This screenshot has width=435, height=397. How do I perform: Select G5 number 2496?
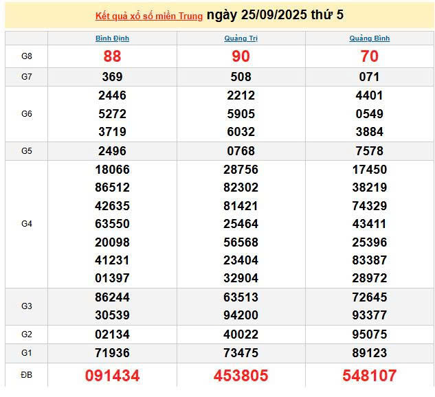click(112, 151)
